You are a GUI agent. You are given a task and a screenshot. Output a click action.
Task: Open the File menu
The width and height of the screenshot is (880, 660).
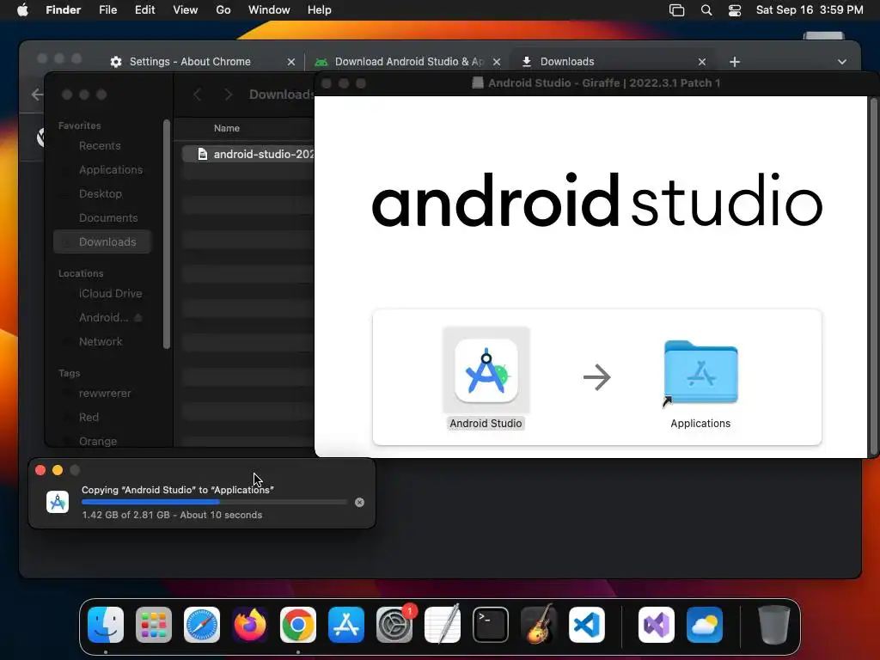coord(107,10)
